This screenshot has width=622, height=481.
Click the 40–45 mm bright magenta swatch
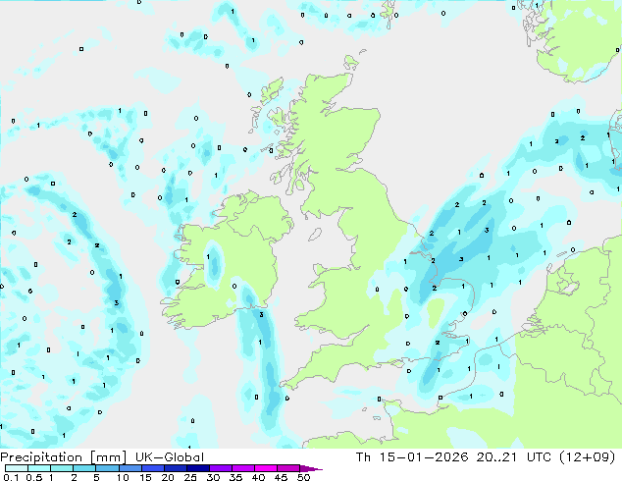click(x=265, y=468)
